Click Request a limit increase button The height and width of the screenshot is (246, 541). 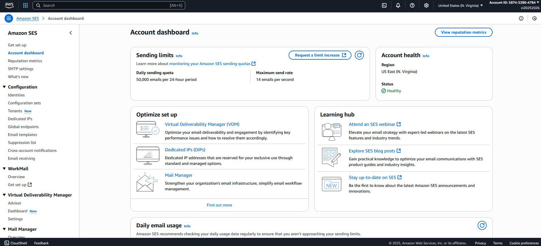(x=320, y=55)
